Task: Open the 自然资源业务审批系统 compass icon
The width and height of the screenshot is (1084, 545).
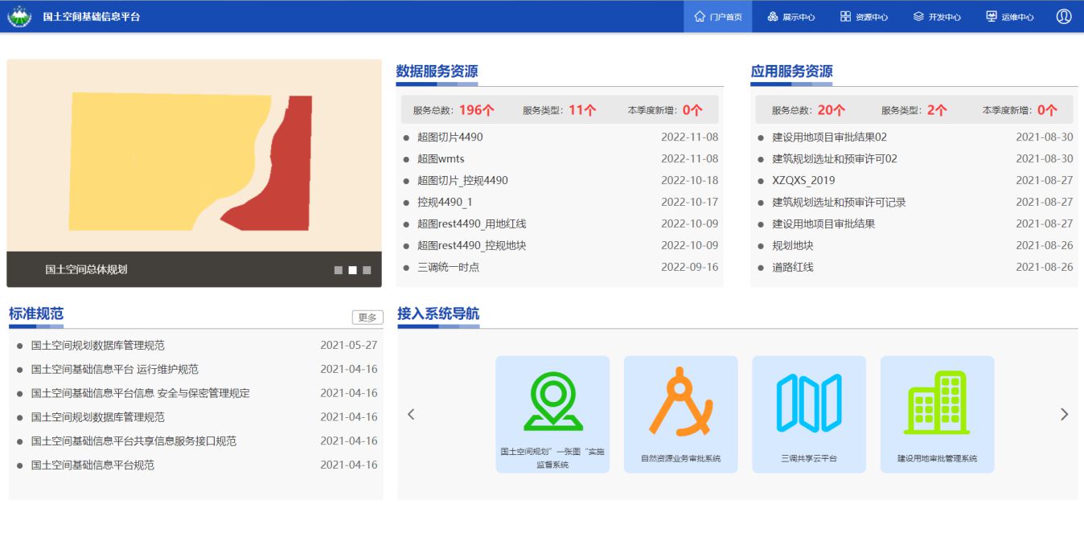Action: 680,401
